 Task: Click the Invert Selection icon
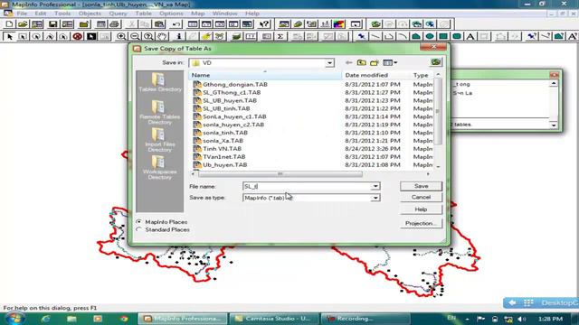coord(91,36)
